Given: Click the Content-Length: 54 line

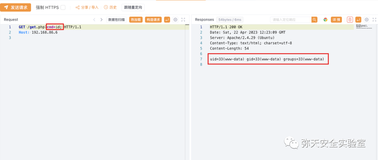Looking at the screenshot, I should coord(229,48).
